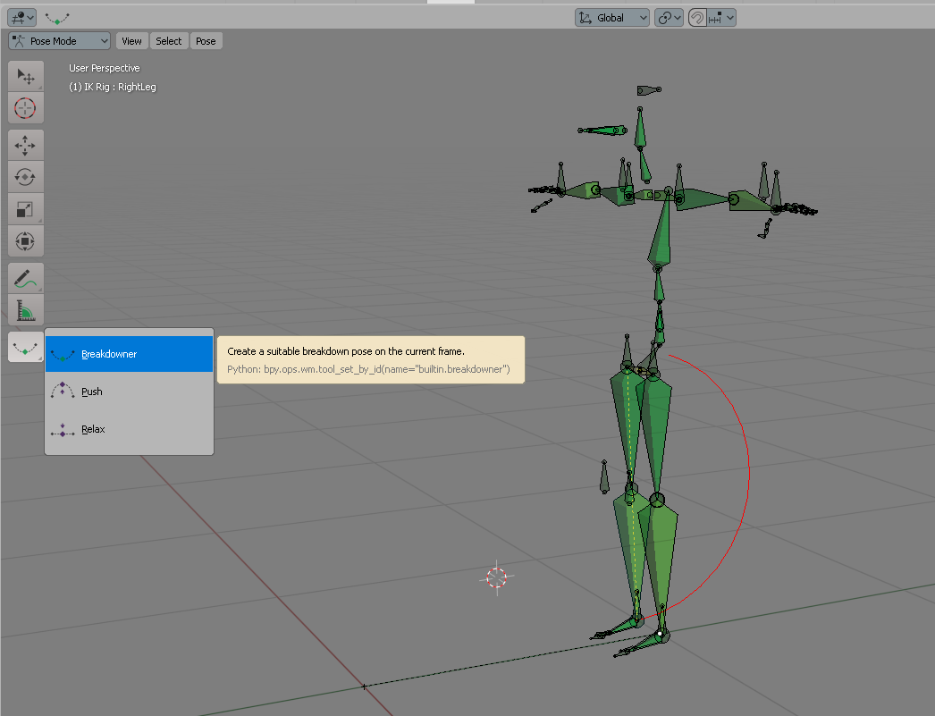Activate the 3D Cursor tool
Viewport: 935px width, 716px height.
pyautogui.click(x=26, y=108)
